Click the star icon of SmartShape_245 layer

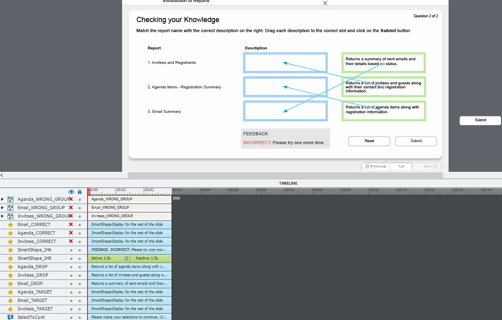click(10, 258)
